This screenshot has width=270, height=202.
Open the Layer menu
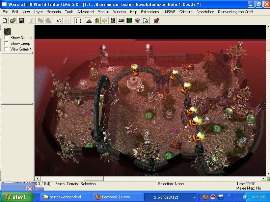point(38,12)
